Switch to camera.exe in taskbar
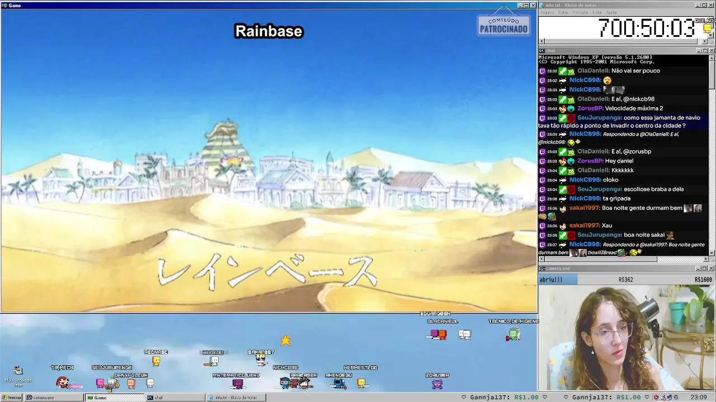716x402 pixels. click(x=53, y=398)
